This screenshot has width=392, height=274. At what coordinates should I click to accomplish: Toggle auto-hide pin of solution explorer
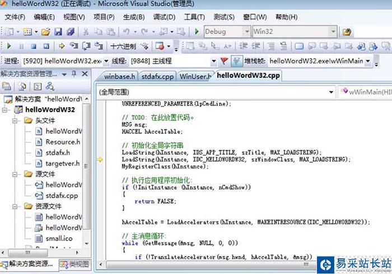(x=74, y=74)
